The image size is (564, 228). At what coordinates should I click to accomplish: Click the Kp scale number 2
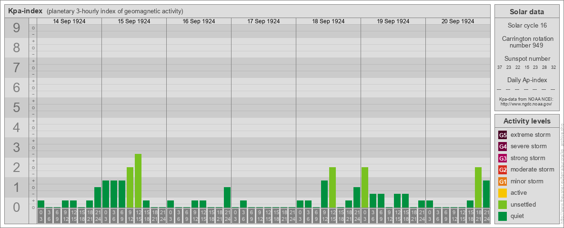(16, 167)
